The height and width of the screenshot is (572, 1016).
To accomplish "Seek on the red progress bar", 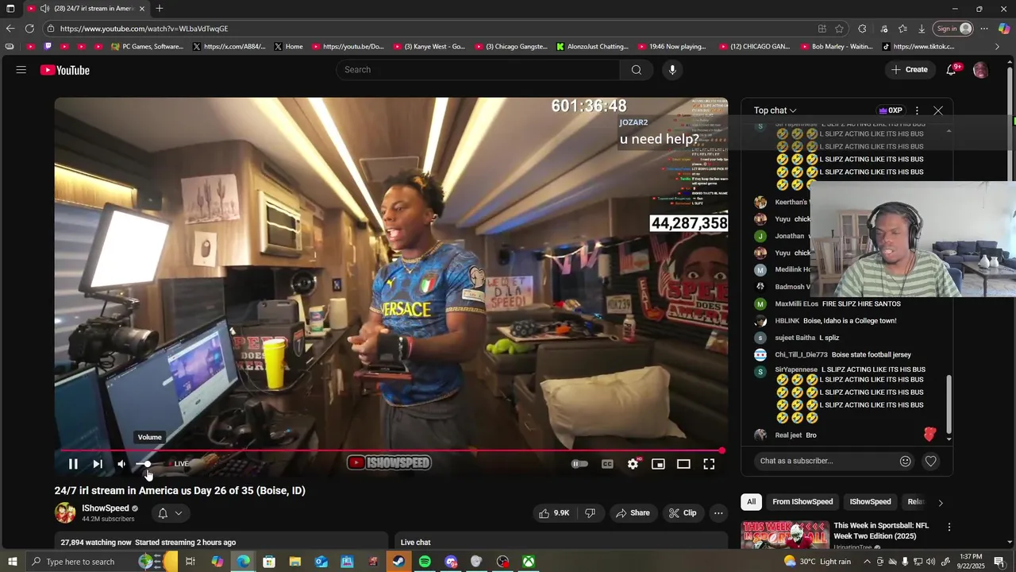I will click(391, 450).
